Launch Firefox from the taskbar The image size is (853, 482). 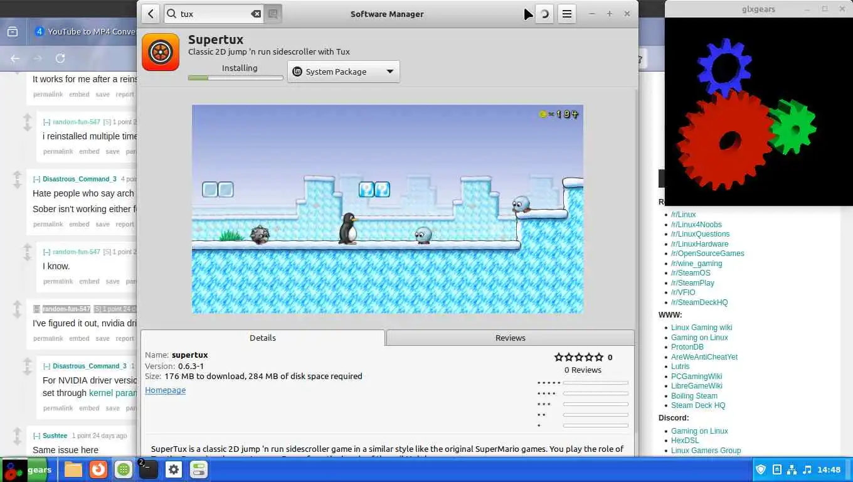point(98,469)
